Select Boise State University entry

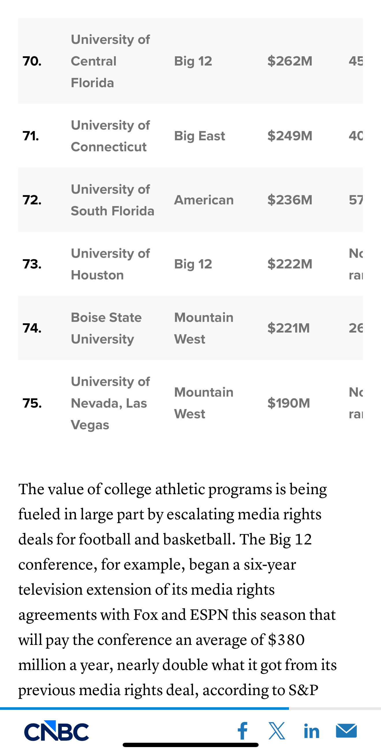point(106,329)
